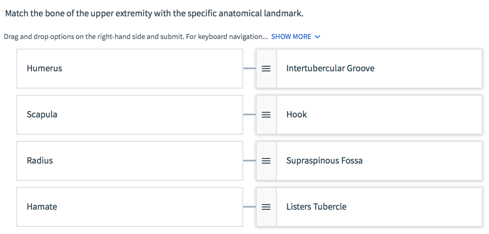The height and width of the screenshot is (234, 489).
Task: Click the question text about upper extremity
Action: point(154,13)
